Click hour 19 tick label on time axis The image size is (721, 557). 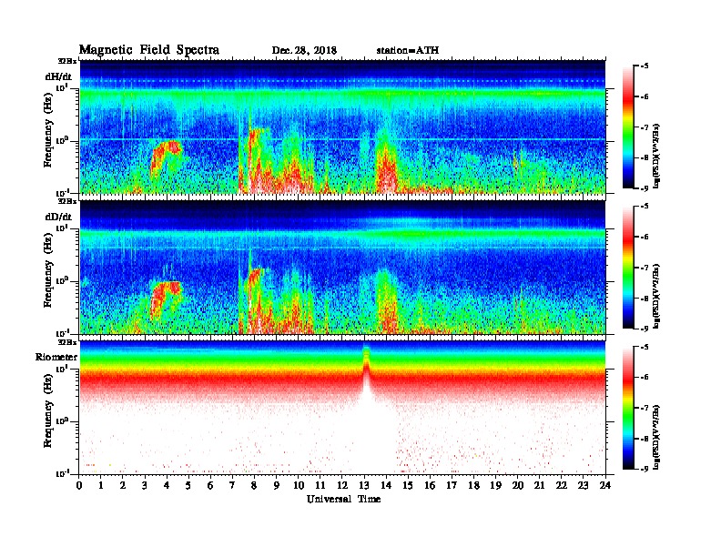(x=495, y=486)
